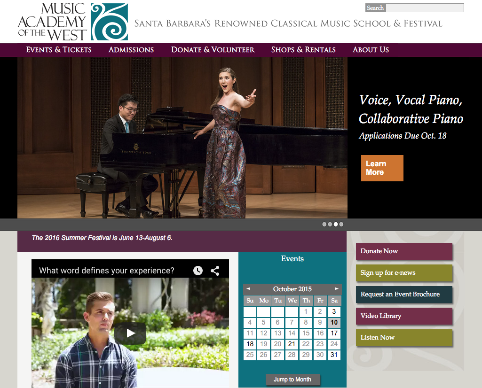Click the Jump to Month button
Viewport: 482px width, 388px height.
click(292, 380)
